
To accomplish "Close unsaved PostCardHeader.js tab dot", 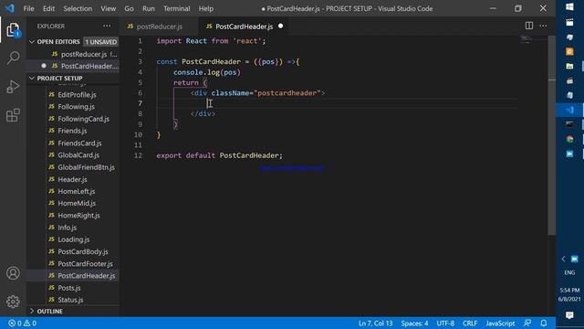I will pyautogui.click(x=280, y=26).
